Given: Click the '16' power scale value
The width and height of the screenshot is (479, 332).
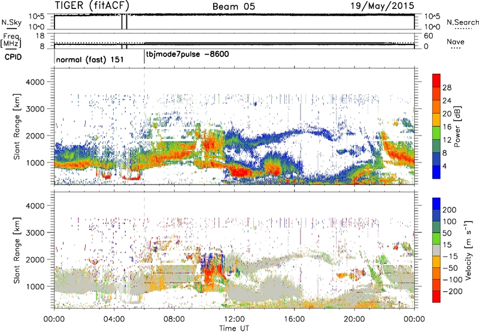Looking at the screenshot, I should (x=447, y=127).
